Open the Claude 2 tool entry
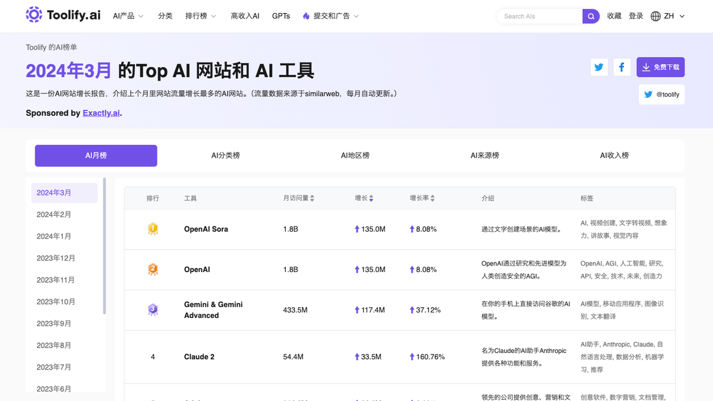Image resolution: width=713 pixels, height=401 pixels. click(x=199, y=357)
